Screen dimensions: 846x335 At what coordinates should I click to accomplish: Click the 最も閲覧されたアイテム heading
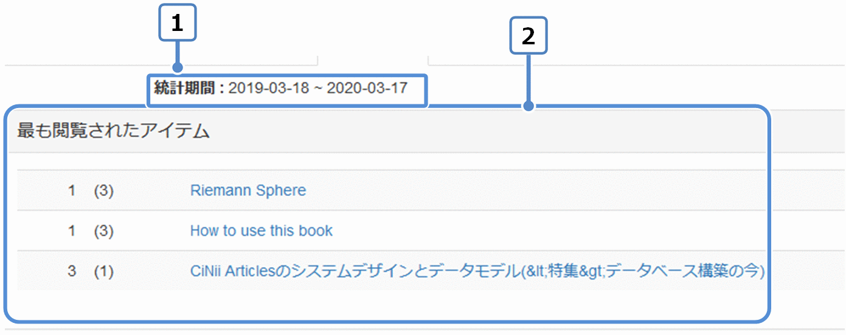click(x=113, y=131)
